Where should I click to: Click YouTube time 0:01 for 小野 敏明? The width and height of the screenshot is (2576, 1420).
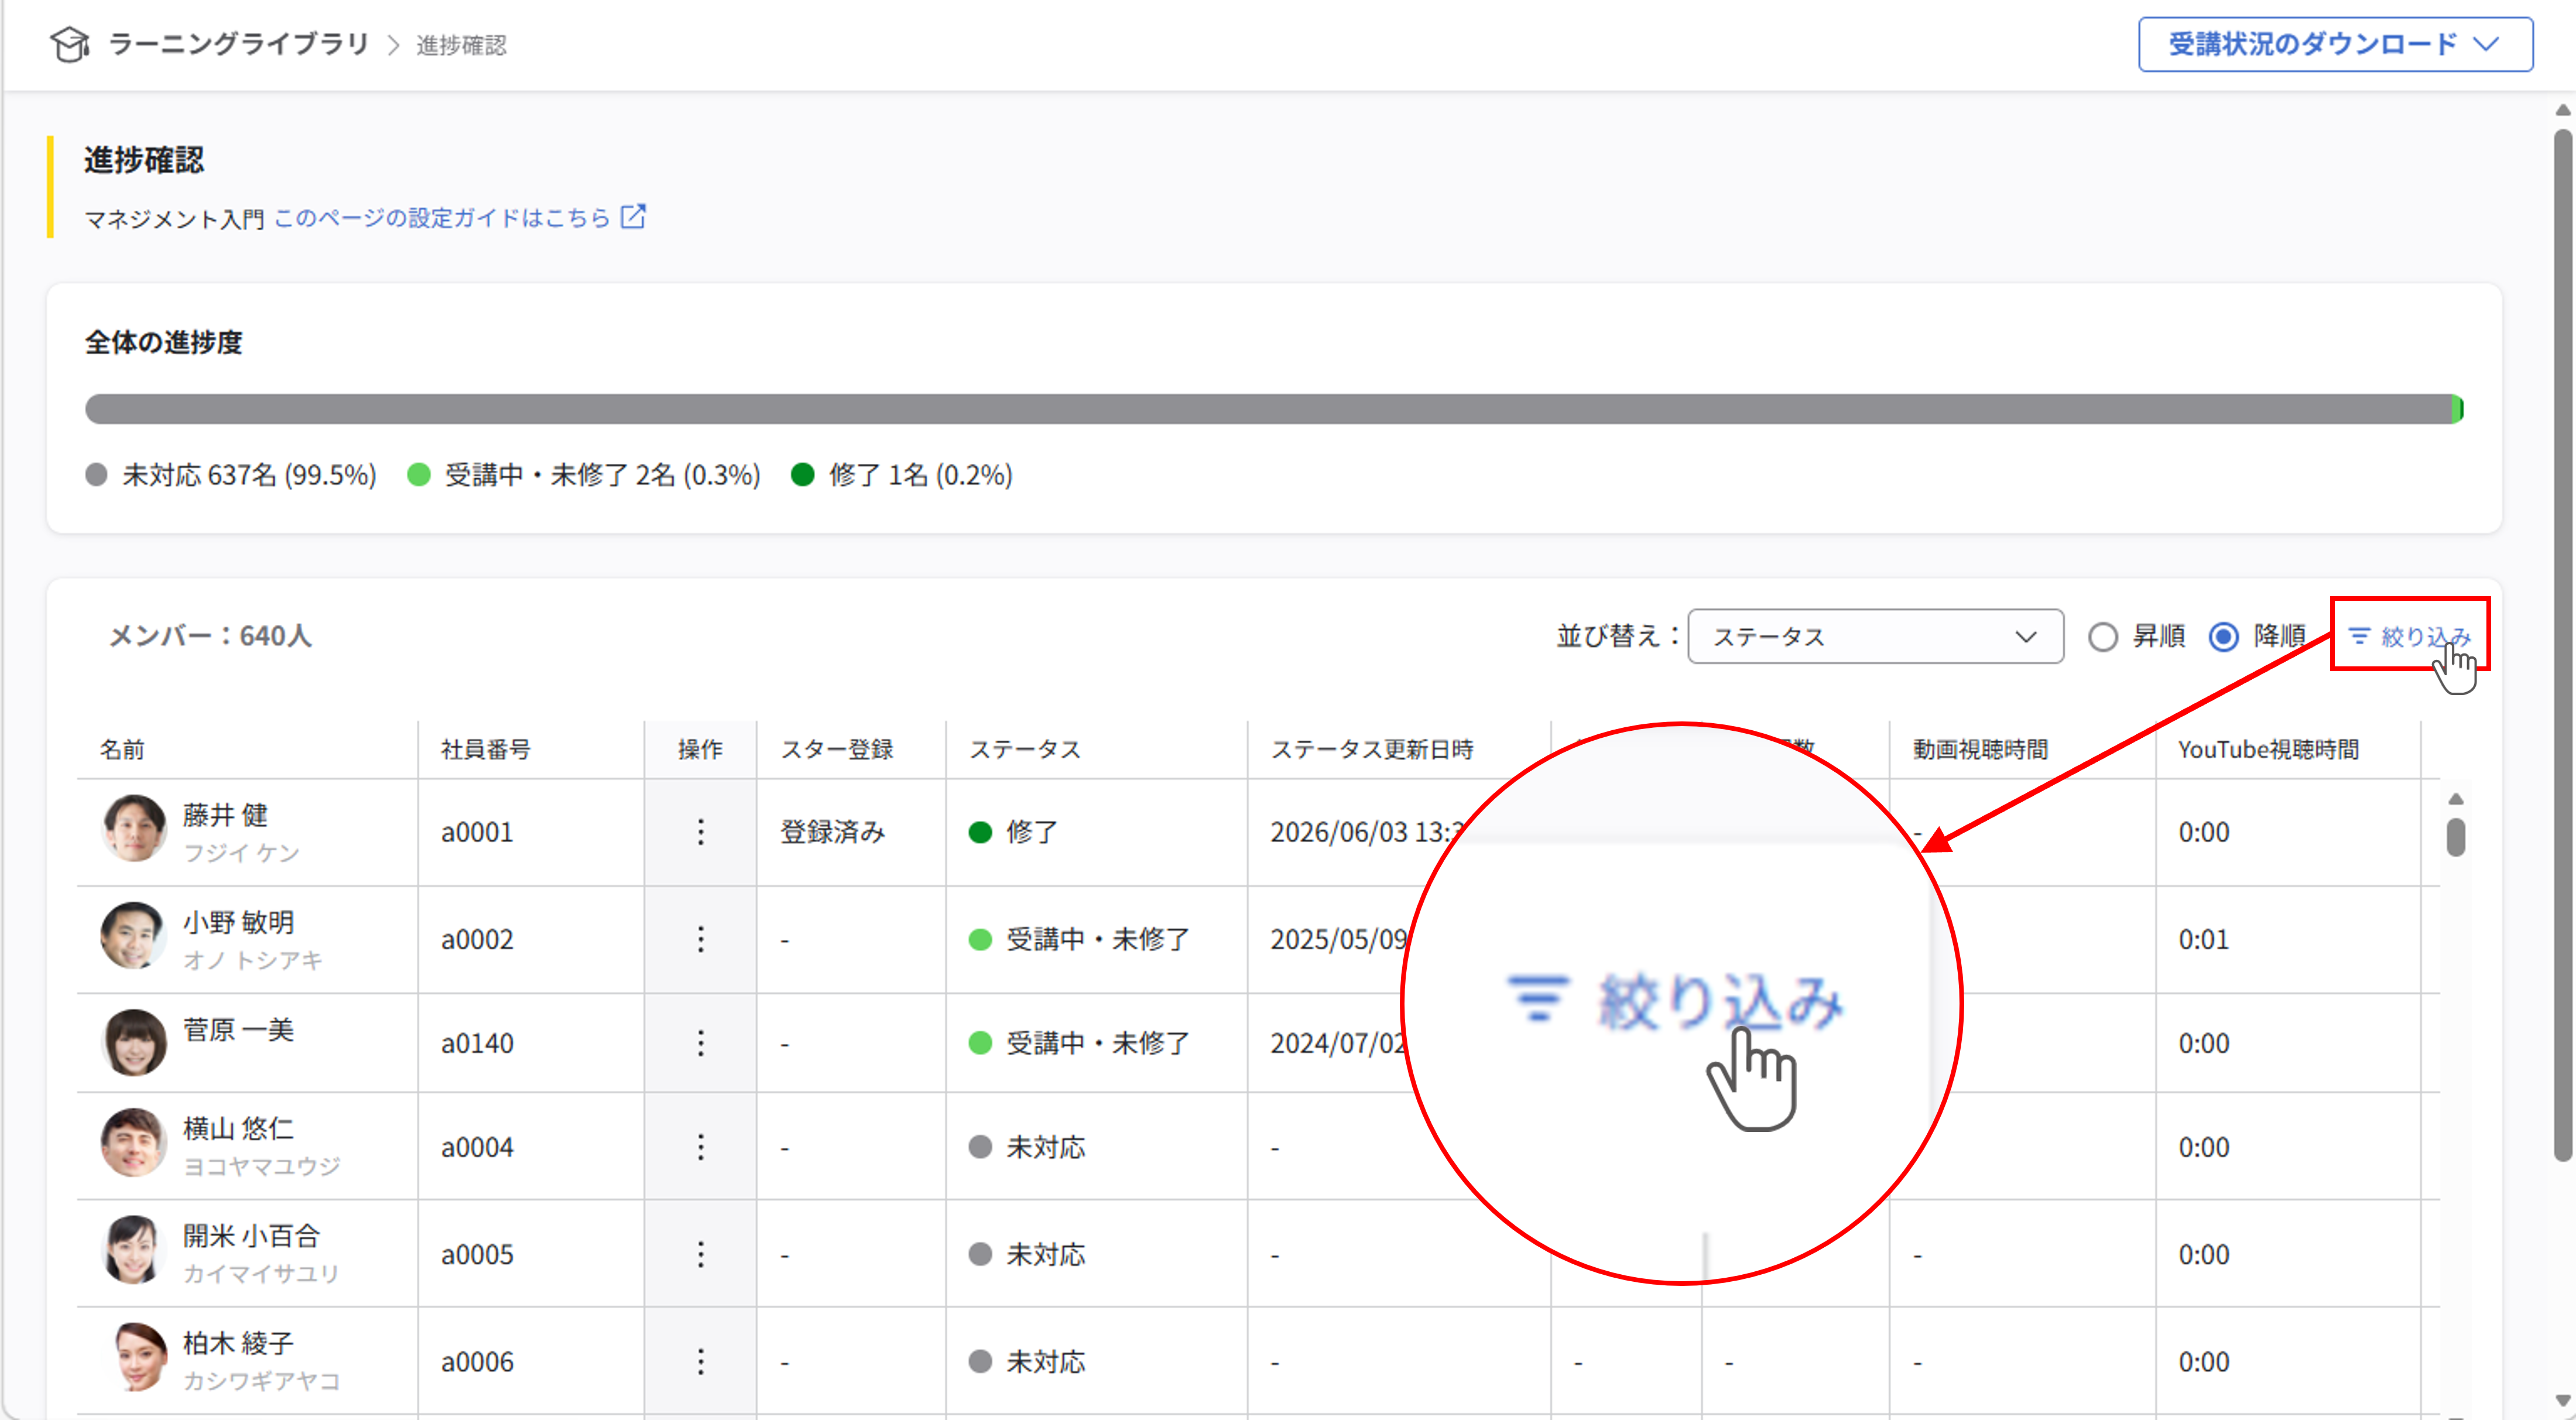2204,939
